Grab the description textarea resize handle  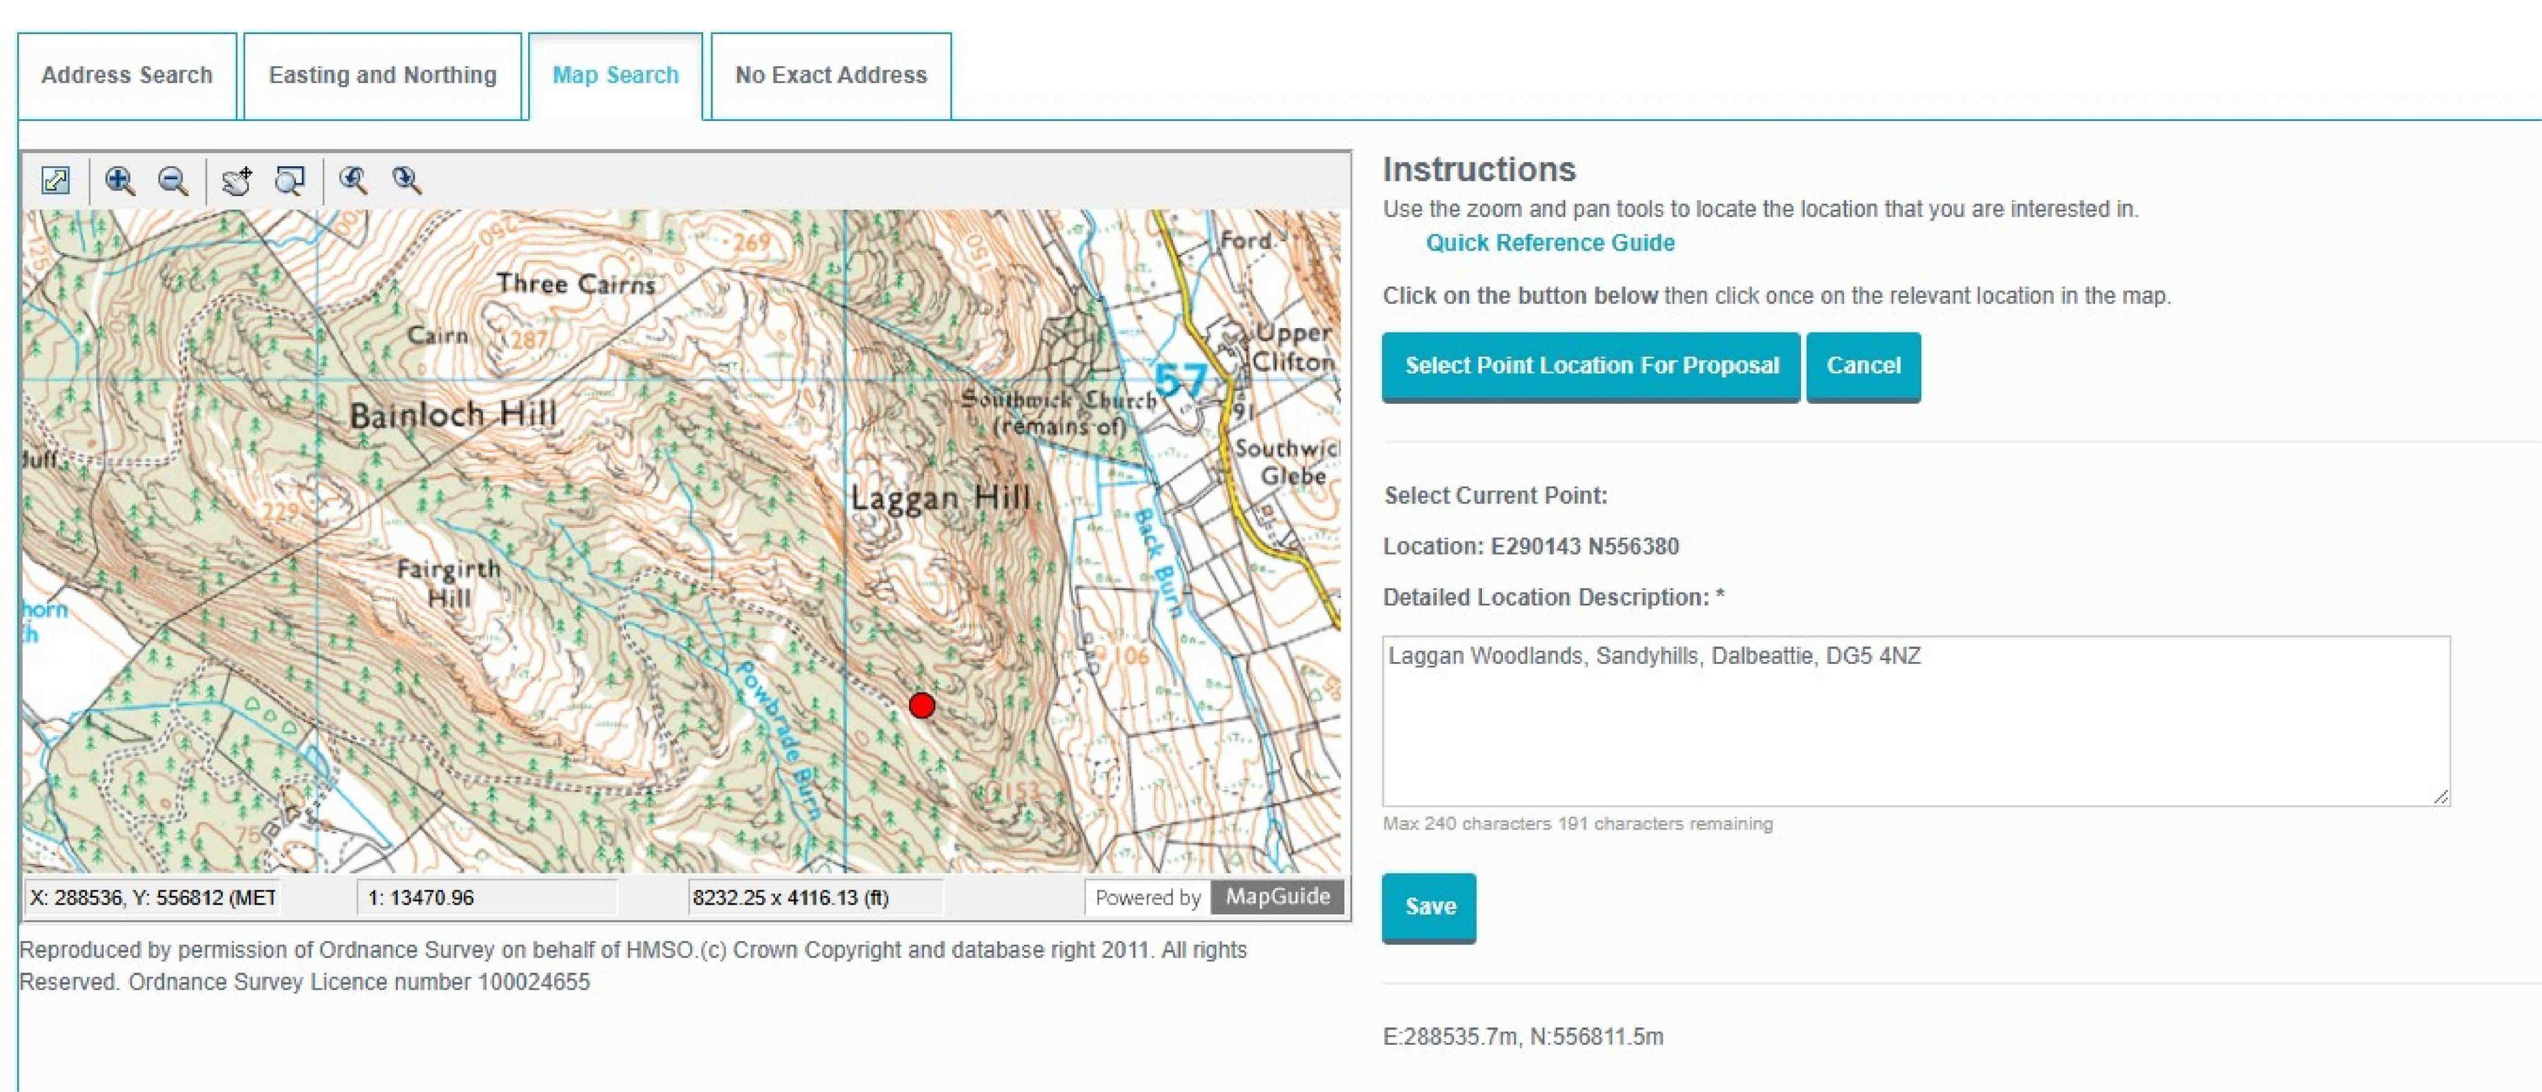pyautogui.click(x=2440, y=797)
